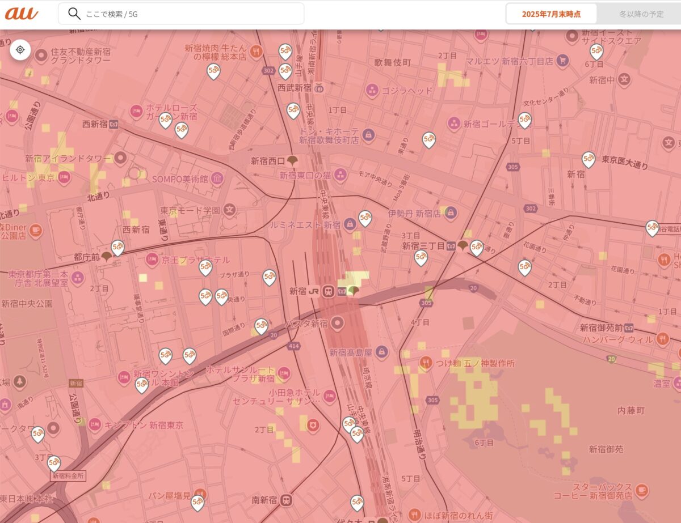Select the 西武新宿 station icon

click(x=319, y=88)
